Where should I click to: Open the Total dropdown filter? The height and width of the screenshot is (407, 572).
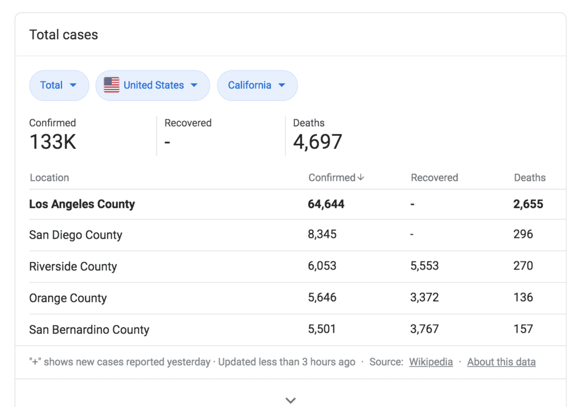coord(59,86)
